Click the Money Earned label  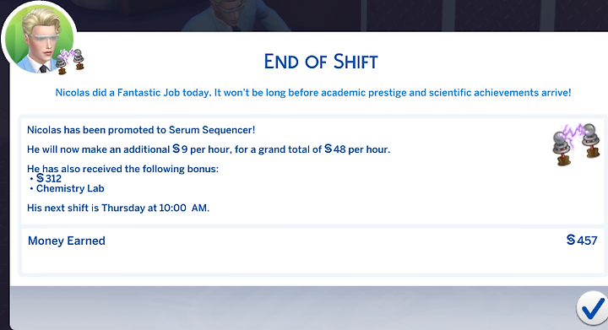[67, 241]
